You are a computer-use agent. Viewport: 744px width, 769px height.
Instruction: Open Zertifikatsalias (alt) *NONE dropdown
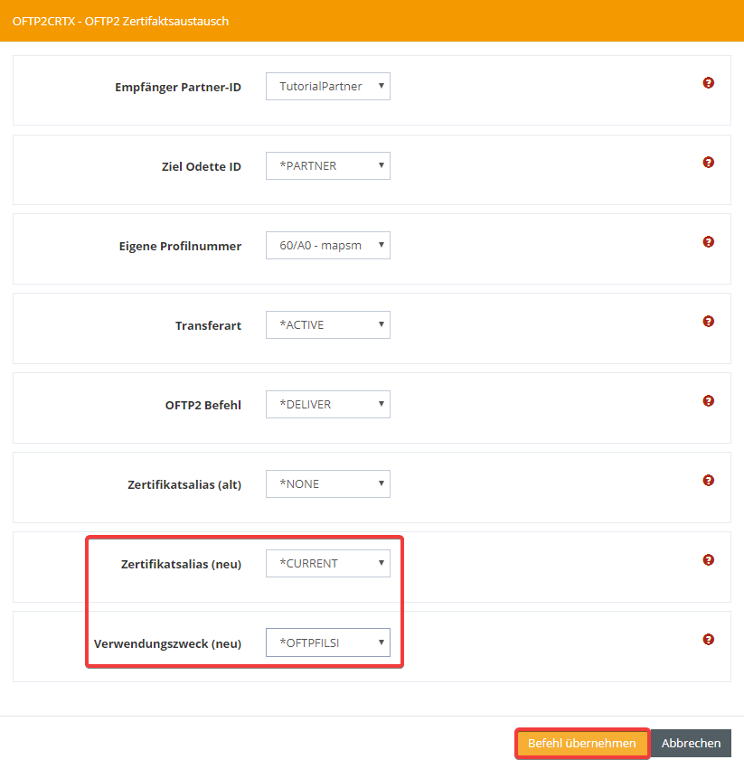click(327, 484)
